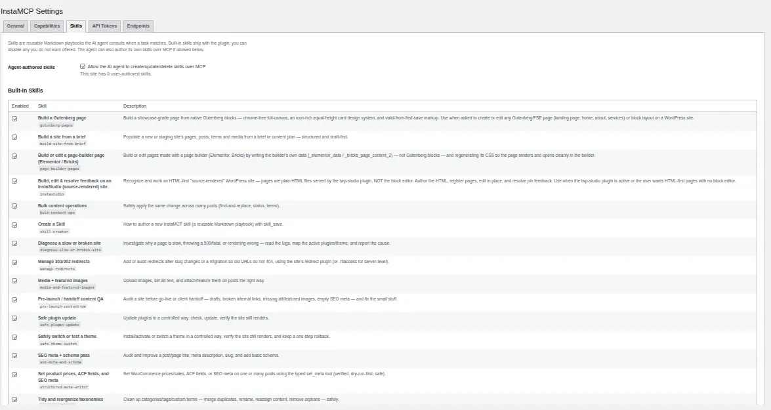Select the 'This site has 0 user-authored skills' note

[116, 74]
